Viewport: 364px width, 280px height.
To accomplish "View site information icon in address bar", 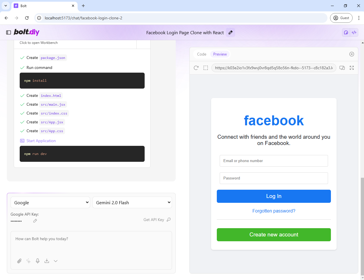I will (39, 18).
